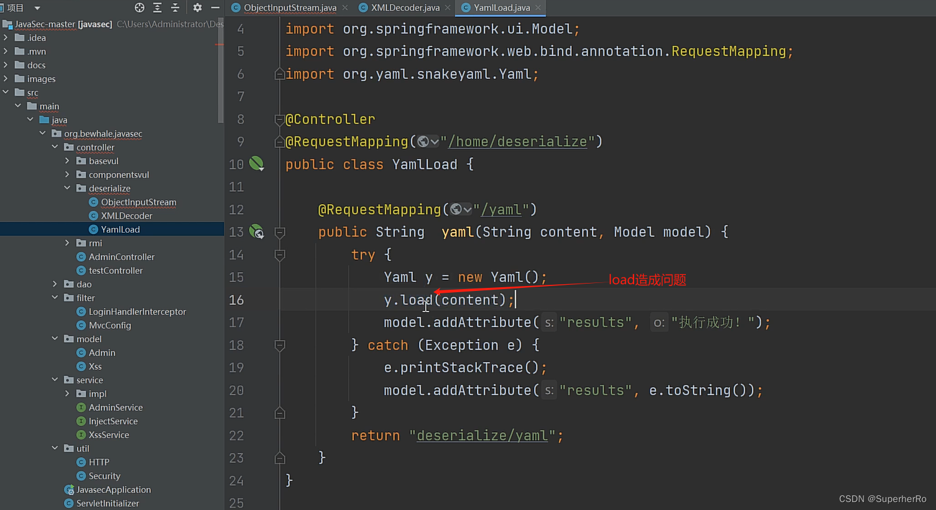Open ServletInitializer class
This screenshot has height=510, width=936.
coord(108,503)
